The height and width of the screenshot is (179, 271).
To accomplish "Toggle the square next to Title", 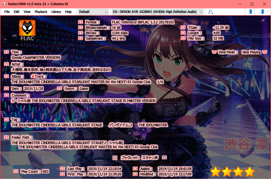I will (6, 52).
